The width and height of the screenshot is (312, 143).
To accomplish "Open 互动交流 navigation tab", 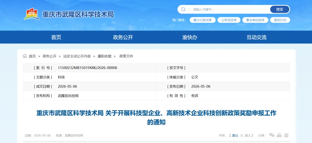I will (x=257, y=37).
